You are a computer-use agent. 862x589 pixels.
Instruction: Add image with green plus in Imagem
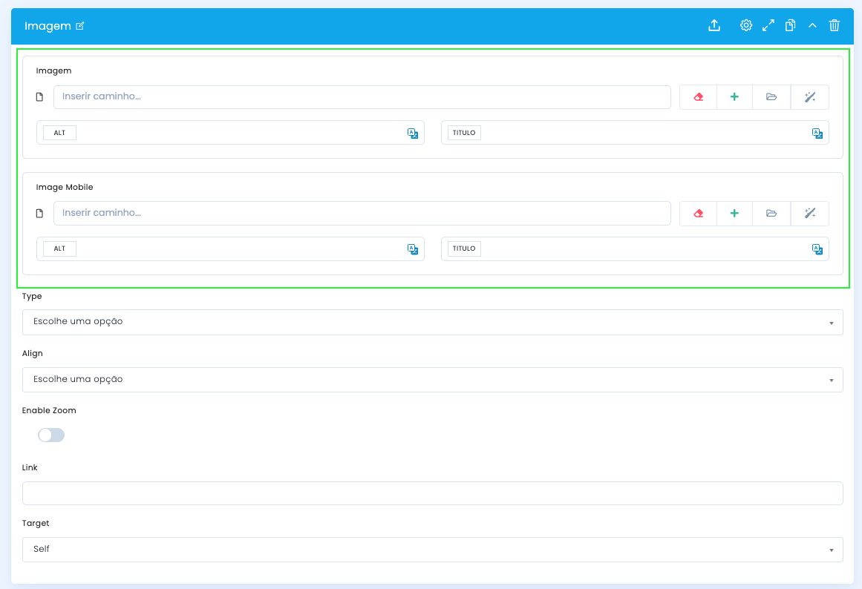point(734,97)
